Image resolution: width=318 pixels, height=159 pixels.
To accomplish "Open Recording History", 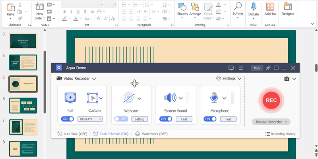I will pos(281,134).
